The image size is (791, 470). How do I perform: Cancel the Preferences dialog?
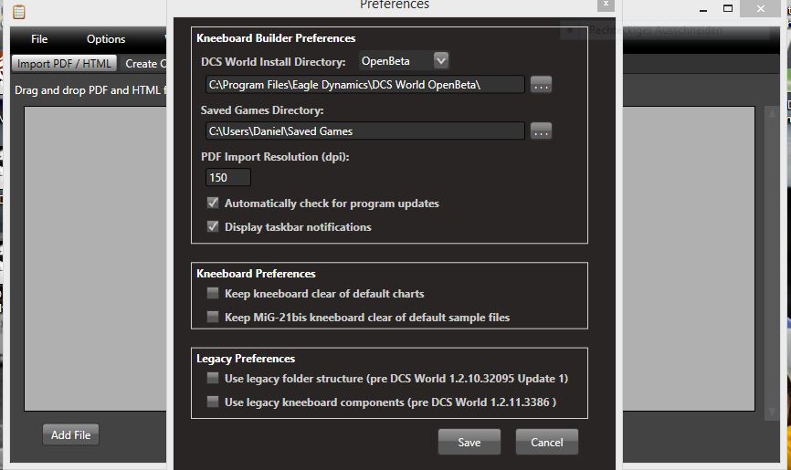coord(547,442)
